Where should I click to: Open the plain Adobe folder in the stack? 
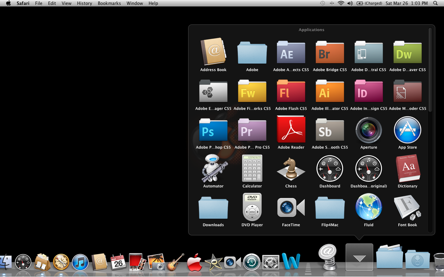click(252, 53)
